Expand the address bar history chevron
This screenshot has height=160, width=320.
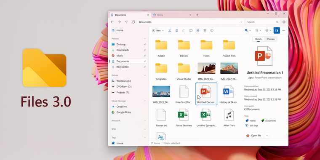click(241, 22)
